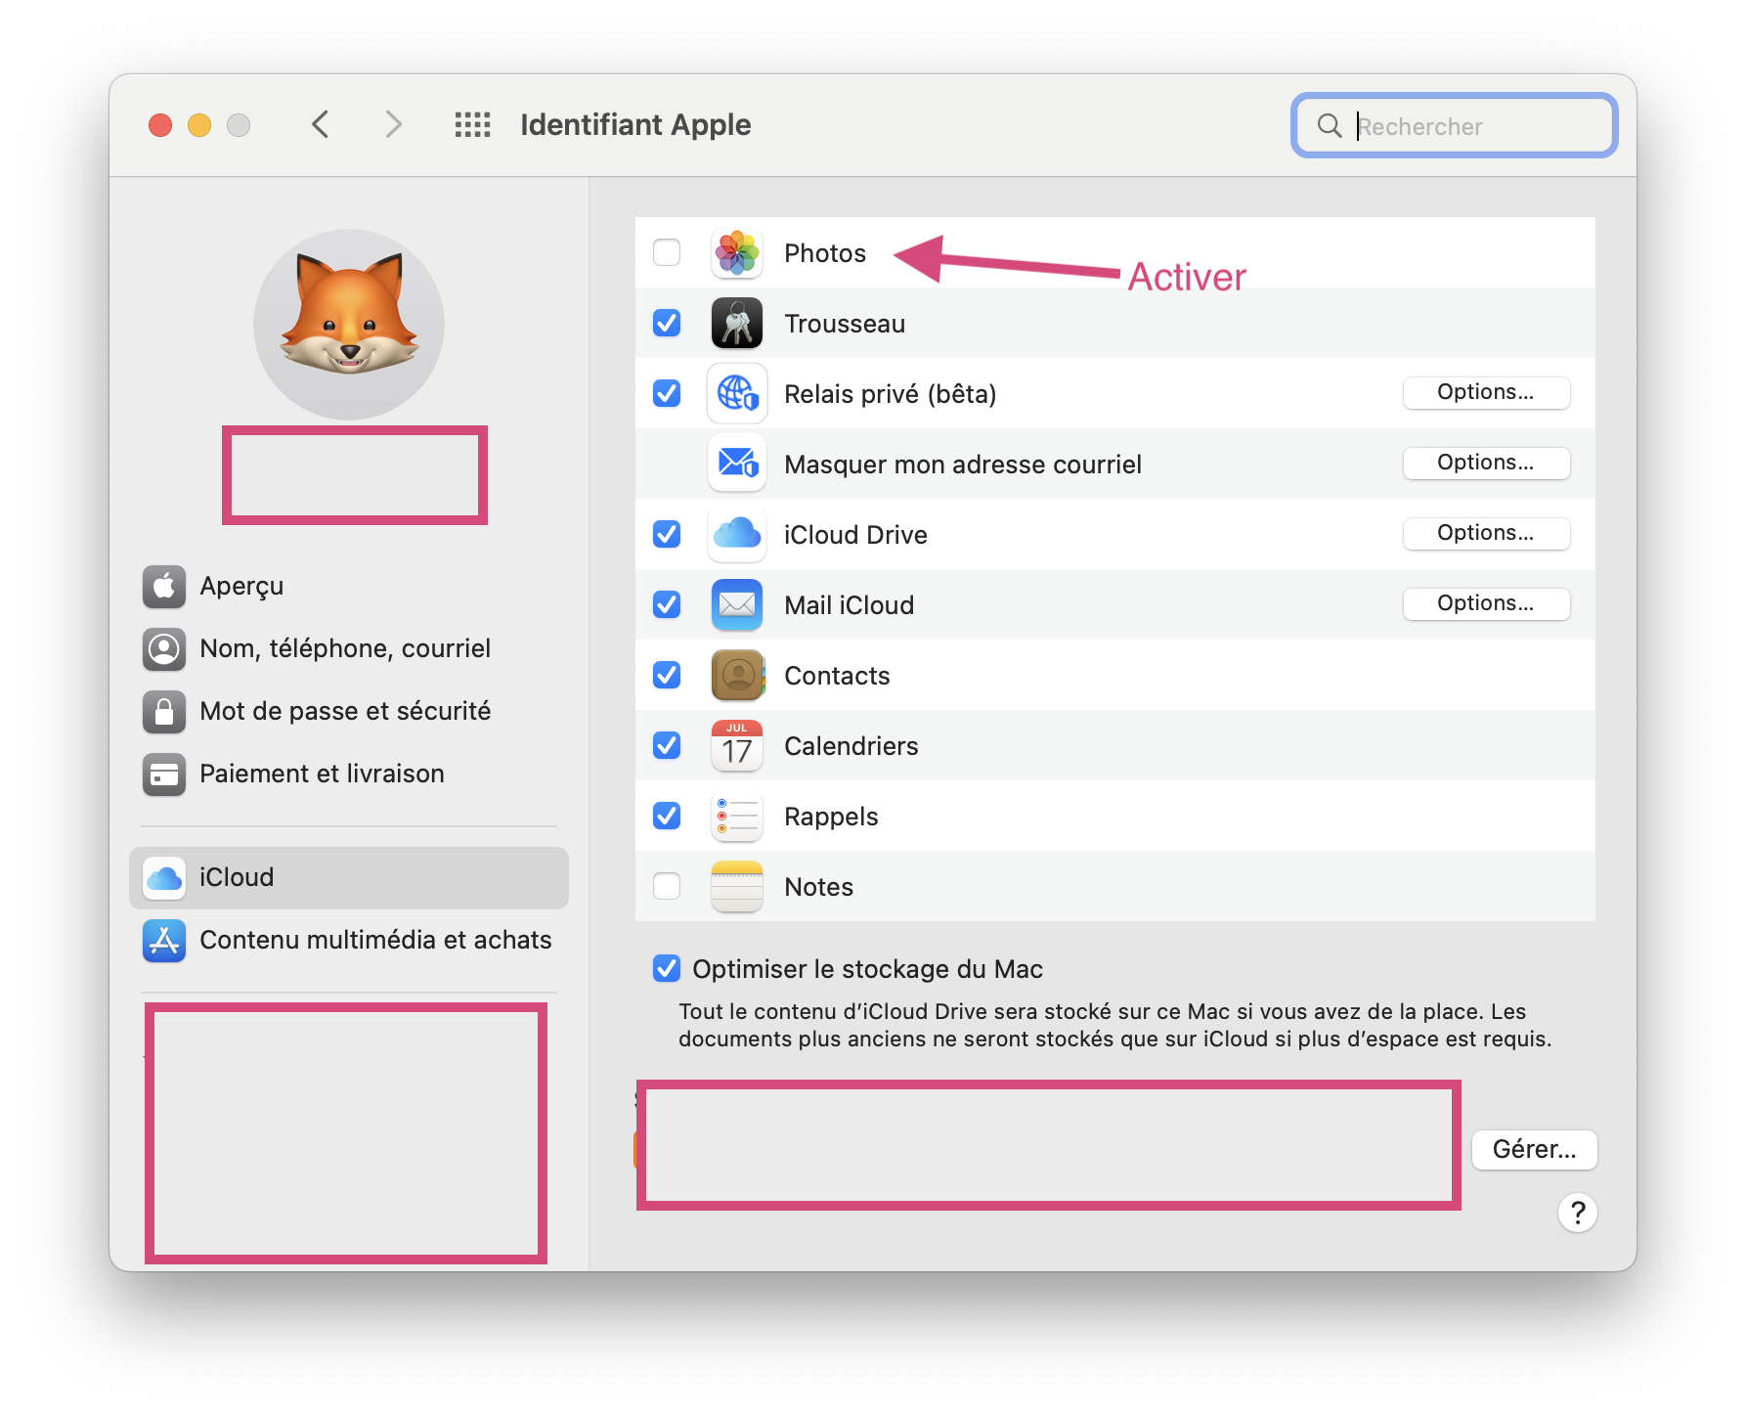Click the person icon beside Nom, téléphone, courriel

(x=164, y=649)
